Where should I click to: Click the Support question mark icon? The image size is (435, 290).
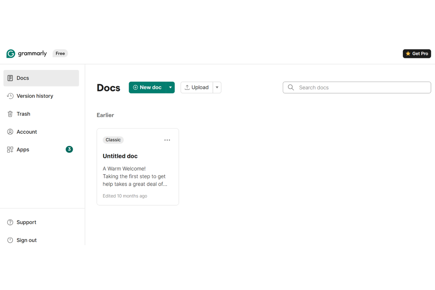pos(10,222)
